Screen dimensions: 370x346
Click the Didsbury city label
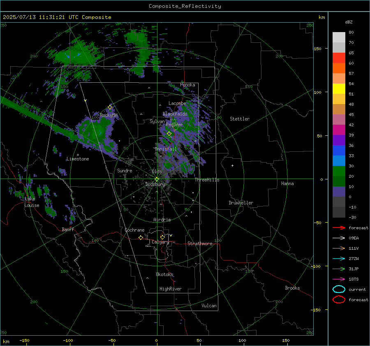[155, 184]
